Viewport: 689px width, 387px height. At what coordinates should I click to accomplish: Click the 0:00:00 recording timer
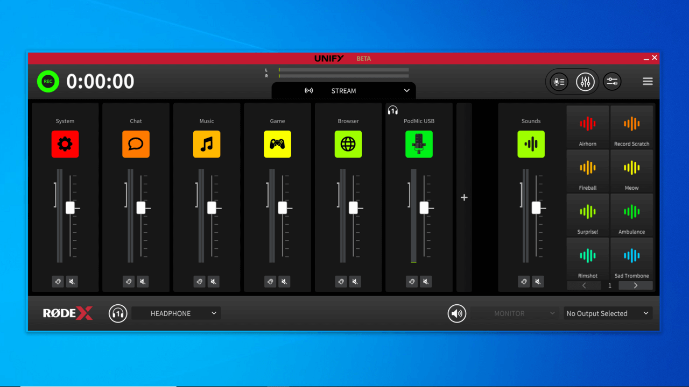click(100, 82)
